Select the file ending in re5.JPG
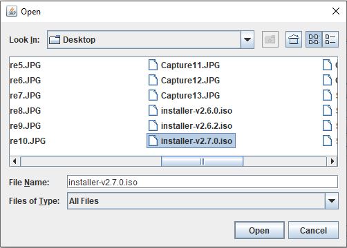This screenshot has height=248, width=347. (26, 65)
